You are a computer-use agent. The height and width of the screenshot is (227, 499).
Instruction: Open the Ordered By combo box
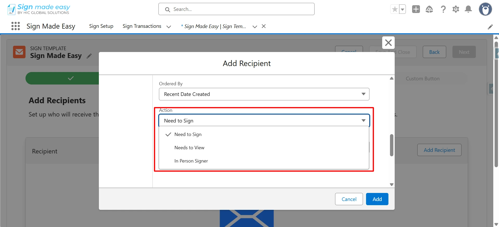264,94
